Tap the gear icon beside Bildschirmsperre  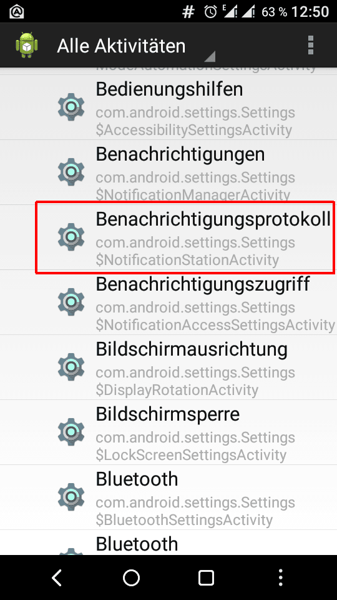point(71,432)
